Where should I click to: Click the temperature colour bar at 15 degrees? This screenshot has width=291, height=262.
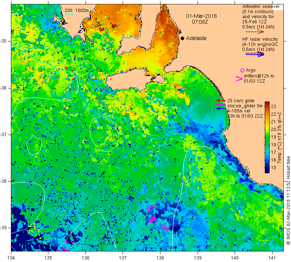pos(267,168)
